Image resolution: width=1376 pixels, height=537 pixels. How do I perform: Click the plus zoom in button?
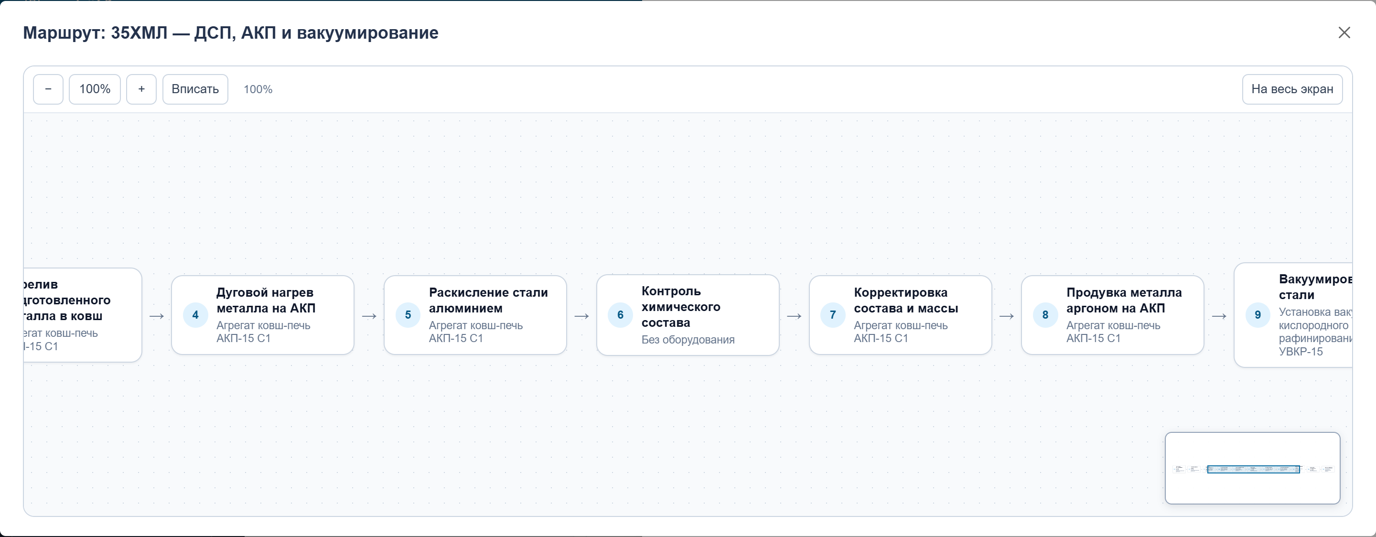click(141, 89)
